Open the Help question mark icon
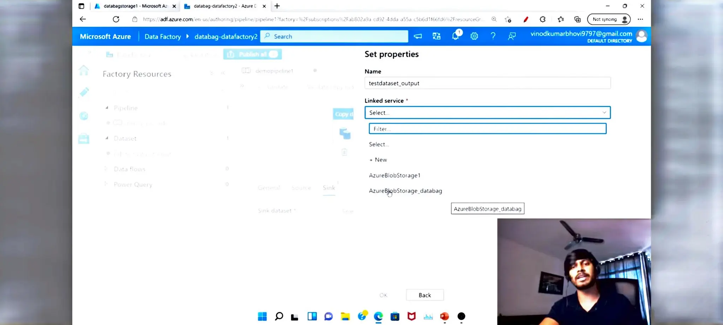This screenshot has width=723, height=325. (x=493, y=36)
